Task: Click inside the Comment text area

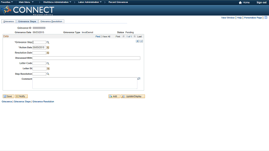Action: [x=85, y=83]
